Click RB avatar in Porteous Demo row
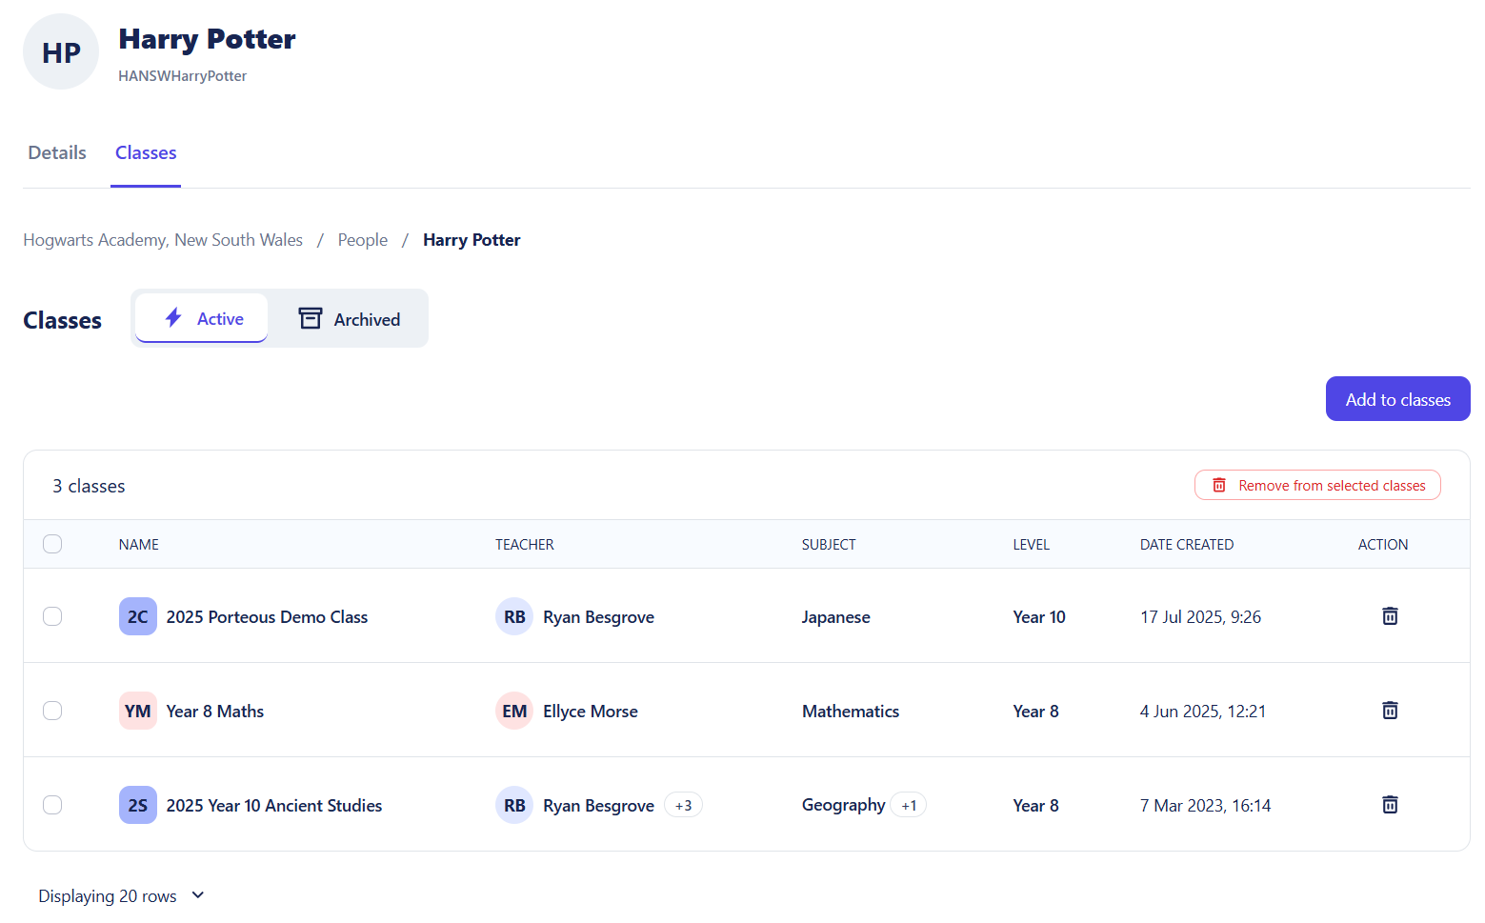This screenshot has width=1485, height=923. tap(514, 616)
